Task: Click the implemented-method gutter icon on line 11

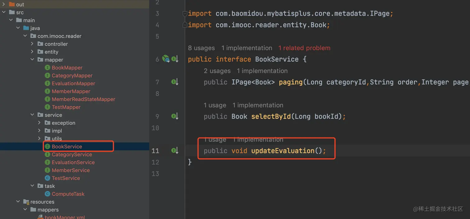Action: [175, 151]
